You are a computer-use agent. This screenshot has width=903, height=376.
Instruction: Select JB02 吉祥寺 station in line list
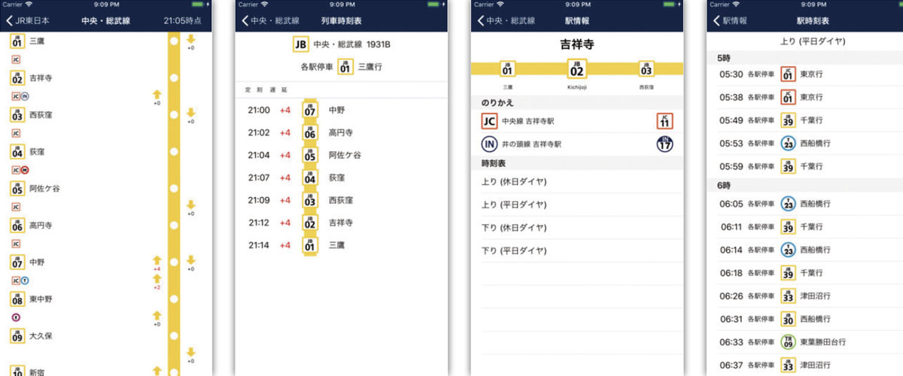[x=32, y=78]
